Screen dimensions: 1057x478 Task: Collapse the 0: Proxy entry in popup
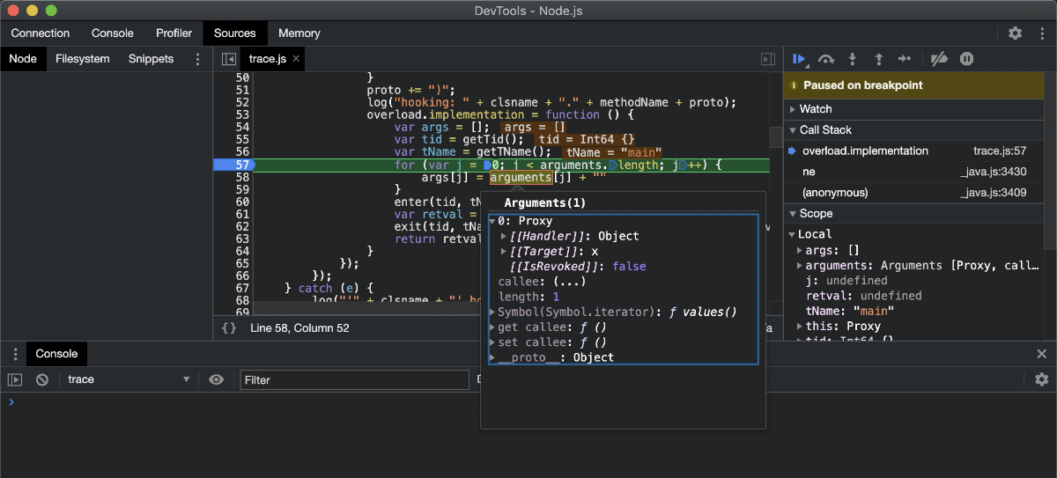click(492, 221)
